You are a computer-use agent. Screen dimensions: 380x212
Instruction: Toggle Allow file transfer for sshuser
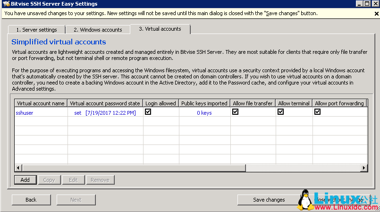236,112
